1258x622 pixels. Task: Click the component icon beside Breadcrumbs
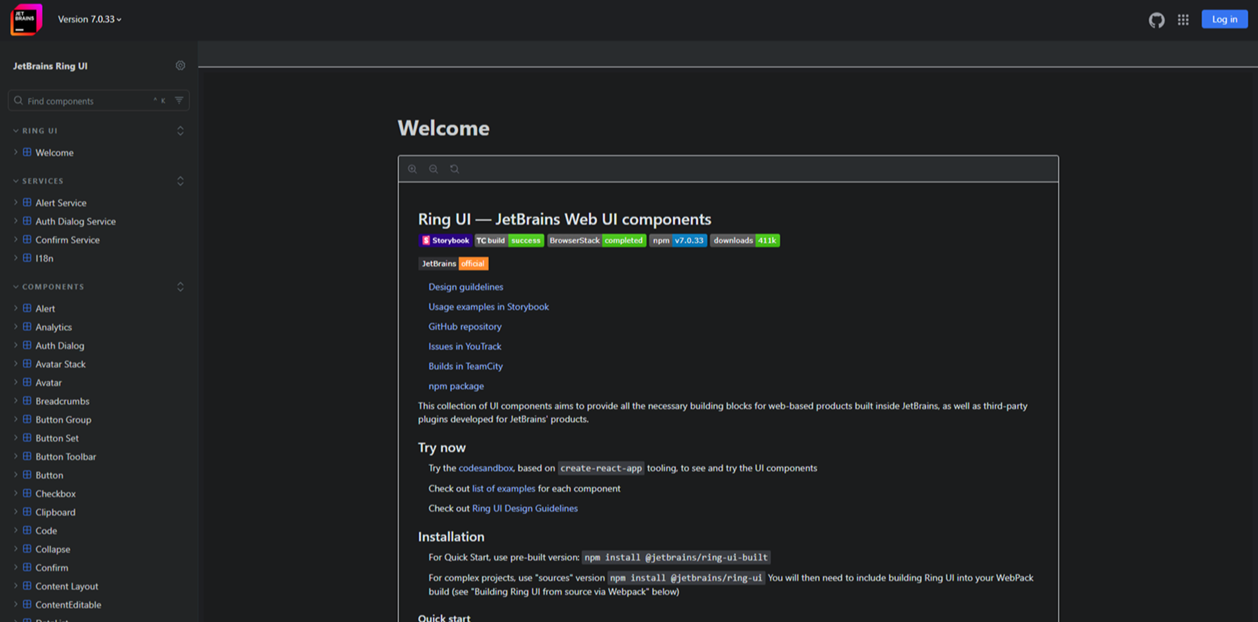click(x=27, y=401)
